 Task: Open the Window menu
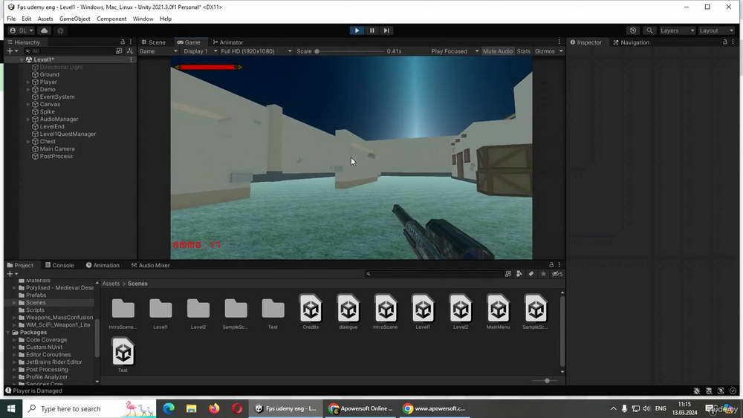143,19
